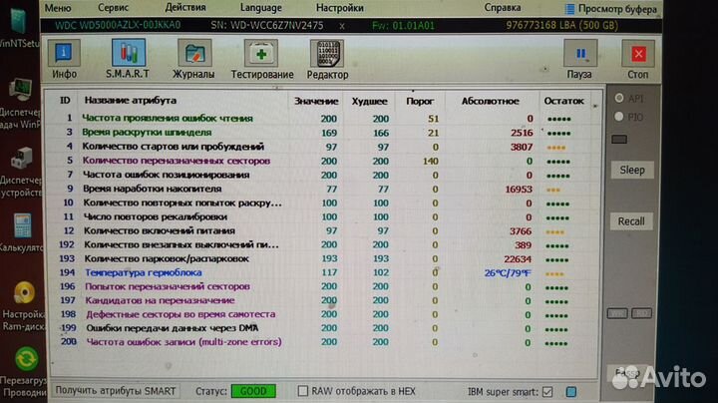Open the Инфо drive info panel

64,58
